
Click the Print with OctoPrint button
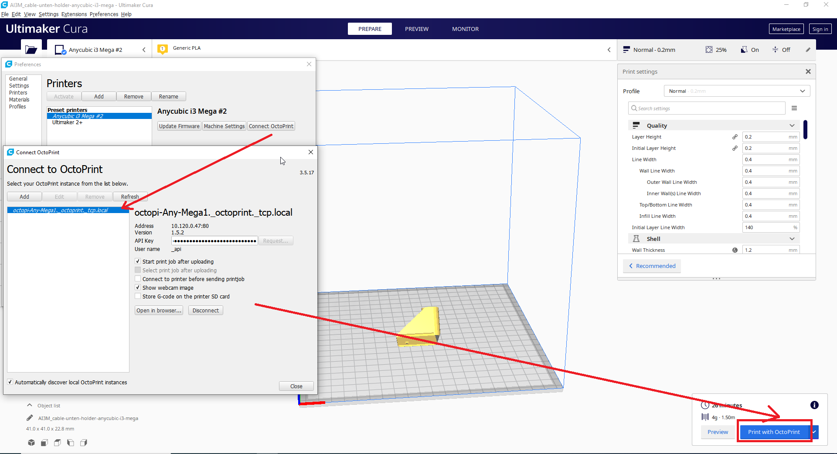[x=774, y=432]
